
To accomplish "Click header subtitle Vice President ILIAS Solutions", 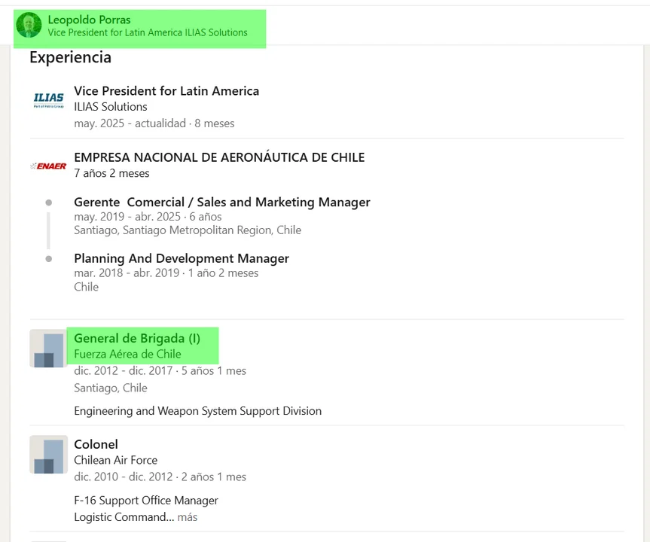I will coord(148,32).
